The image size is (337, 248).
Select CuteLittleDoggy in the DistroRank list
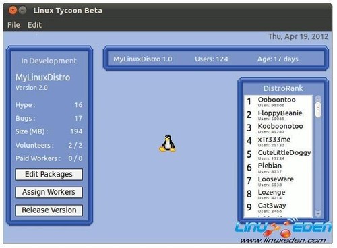278,155
